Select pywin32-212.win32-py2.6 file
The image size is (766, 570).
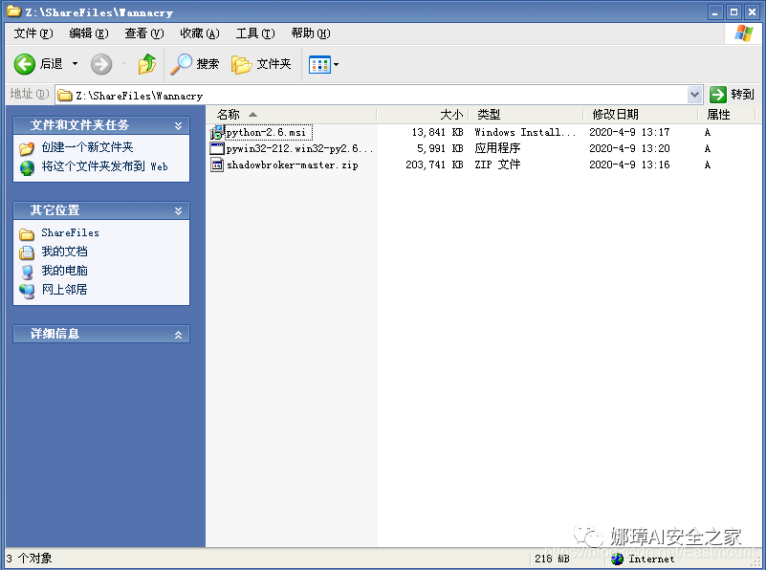[299, 148]
